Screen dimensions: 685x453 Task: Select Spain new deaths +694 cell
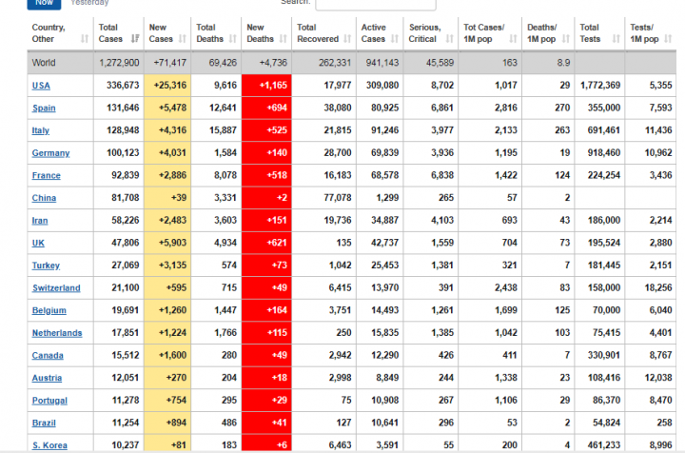(266, 108)
